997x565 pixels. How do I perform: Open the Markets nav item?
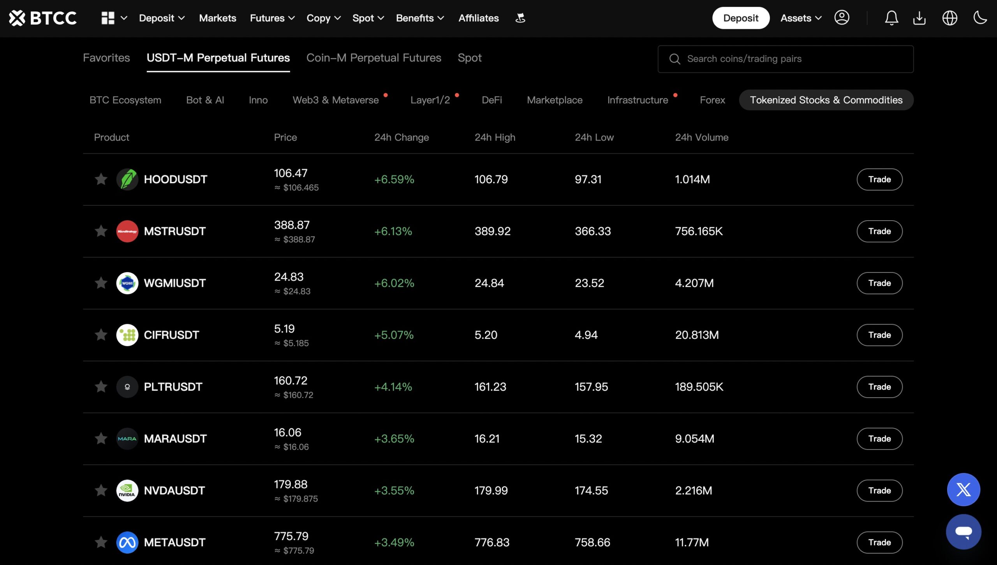(217, 18)
